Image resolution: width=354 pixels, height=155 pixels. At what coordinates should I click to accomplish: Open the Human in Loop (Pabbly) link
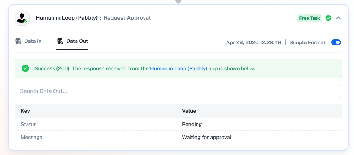178,68
